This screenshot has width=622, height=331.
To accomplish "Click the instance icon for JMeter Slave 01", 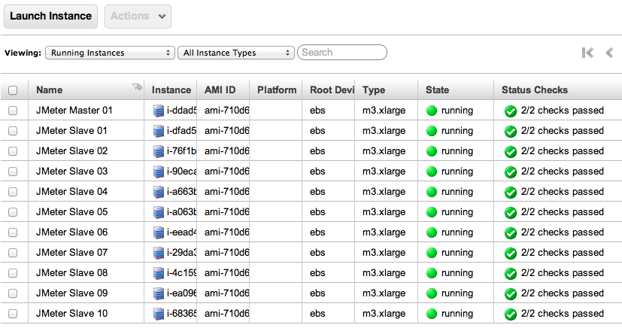I will point(159,131).
